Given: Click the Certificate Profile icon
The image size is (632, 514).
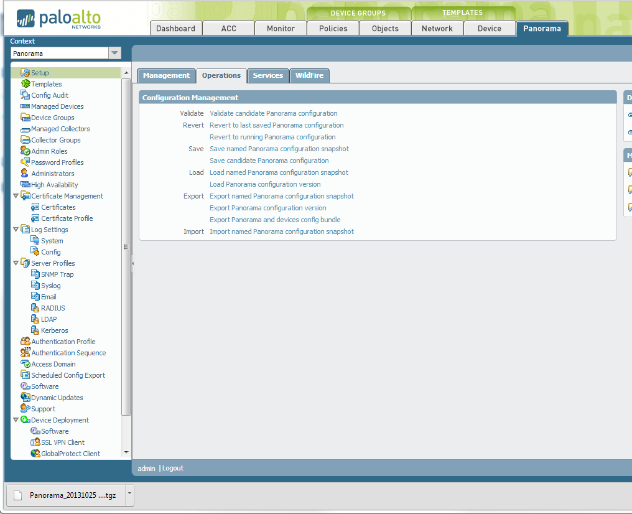Looking at the screenshot, I should [x=35, y=218].
